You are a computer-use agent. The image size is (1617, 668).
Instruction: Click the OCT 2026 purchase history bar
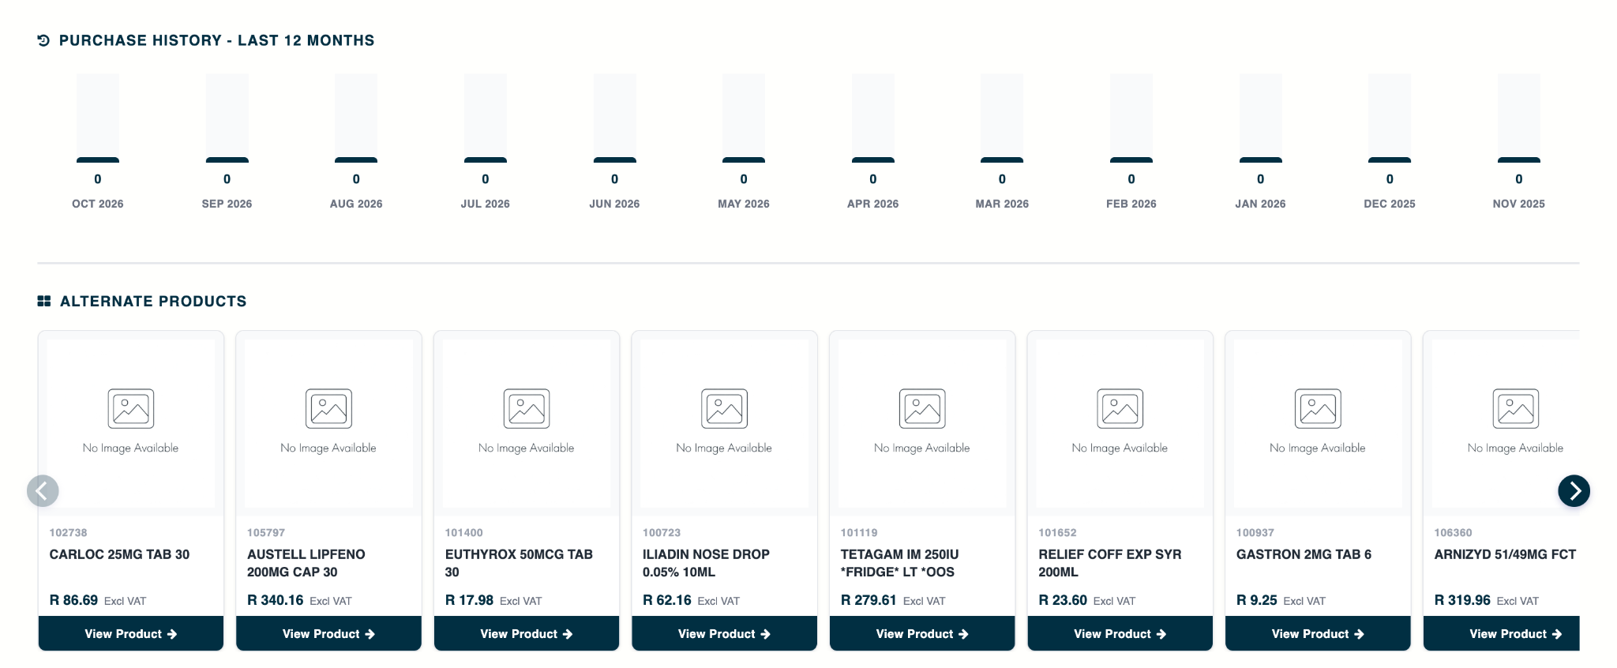tap(98, 118)
